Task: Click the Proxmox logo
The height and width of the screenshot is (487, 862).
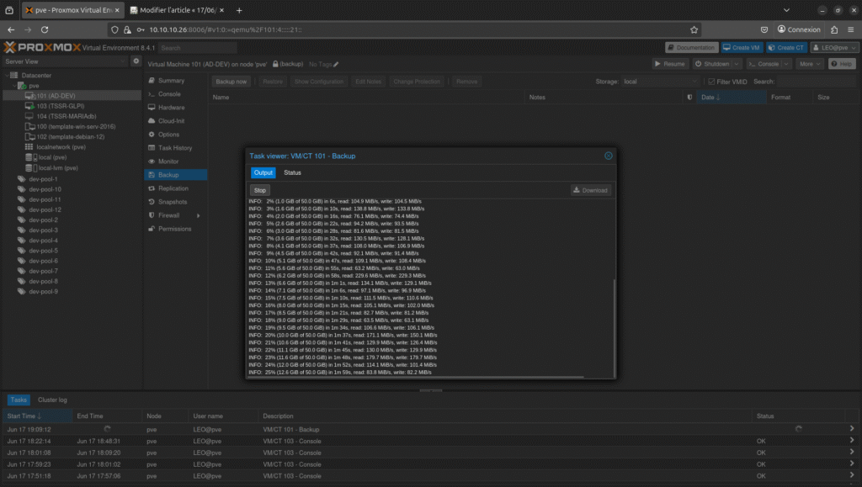Action: tap(42, 48)
